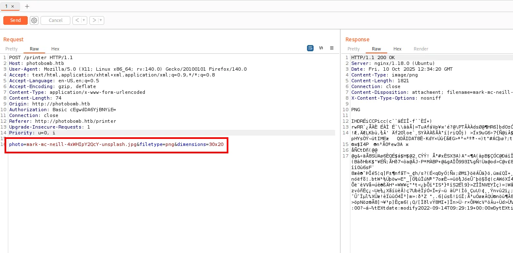
Task: Click the request body photo parameter line
Action: coord(116,144)
